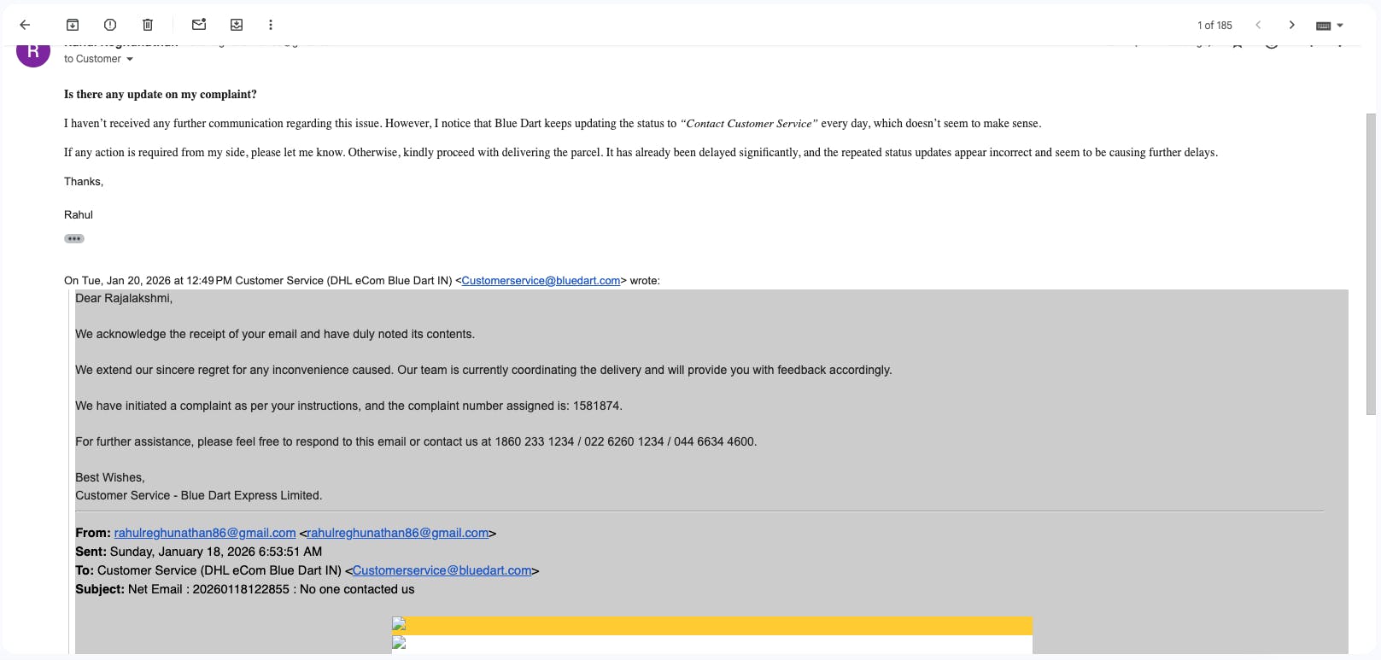Toggle the keyboard input tools icon
Screen dimensions: 1381x660
[1323, 26]
